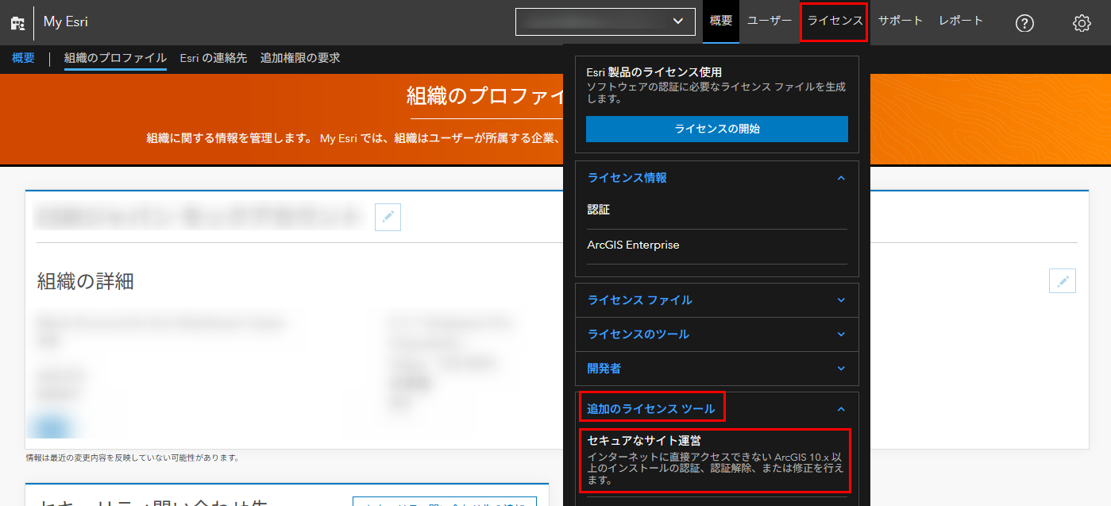
Task: Open the 認証 license link
Action: coord(599,211)
